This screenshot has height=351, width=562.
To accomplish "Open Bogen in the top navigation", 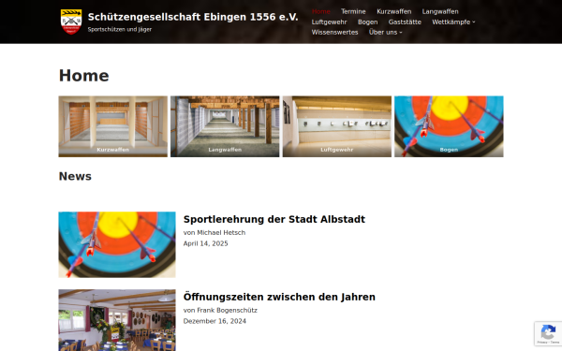I will click(x=367, y=22).
